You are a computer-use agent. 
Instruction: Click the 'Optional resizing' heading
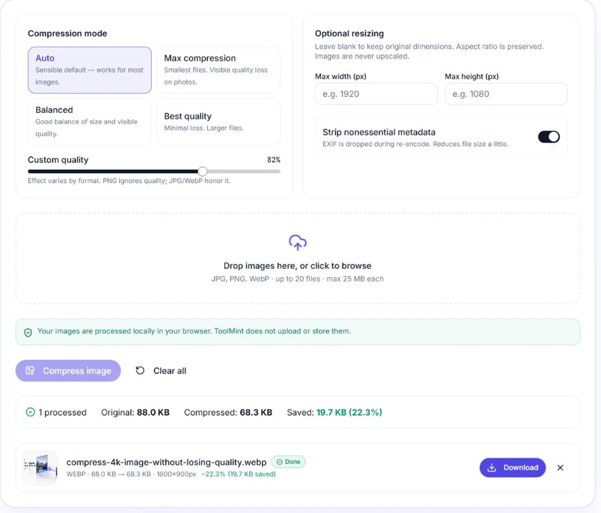[x=350, y=34]
